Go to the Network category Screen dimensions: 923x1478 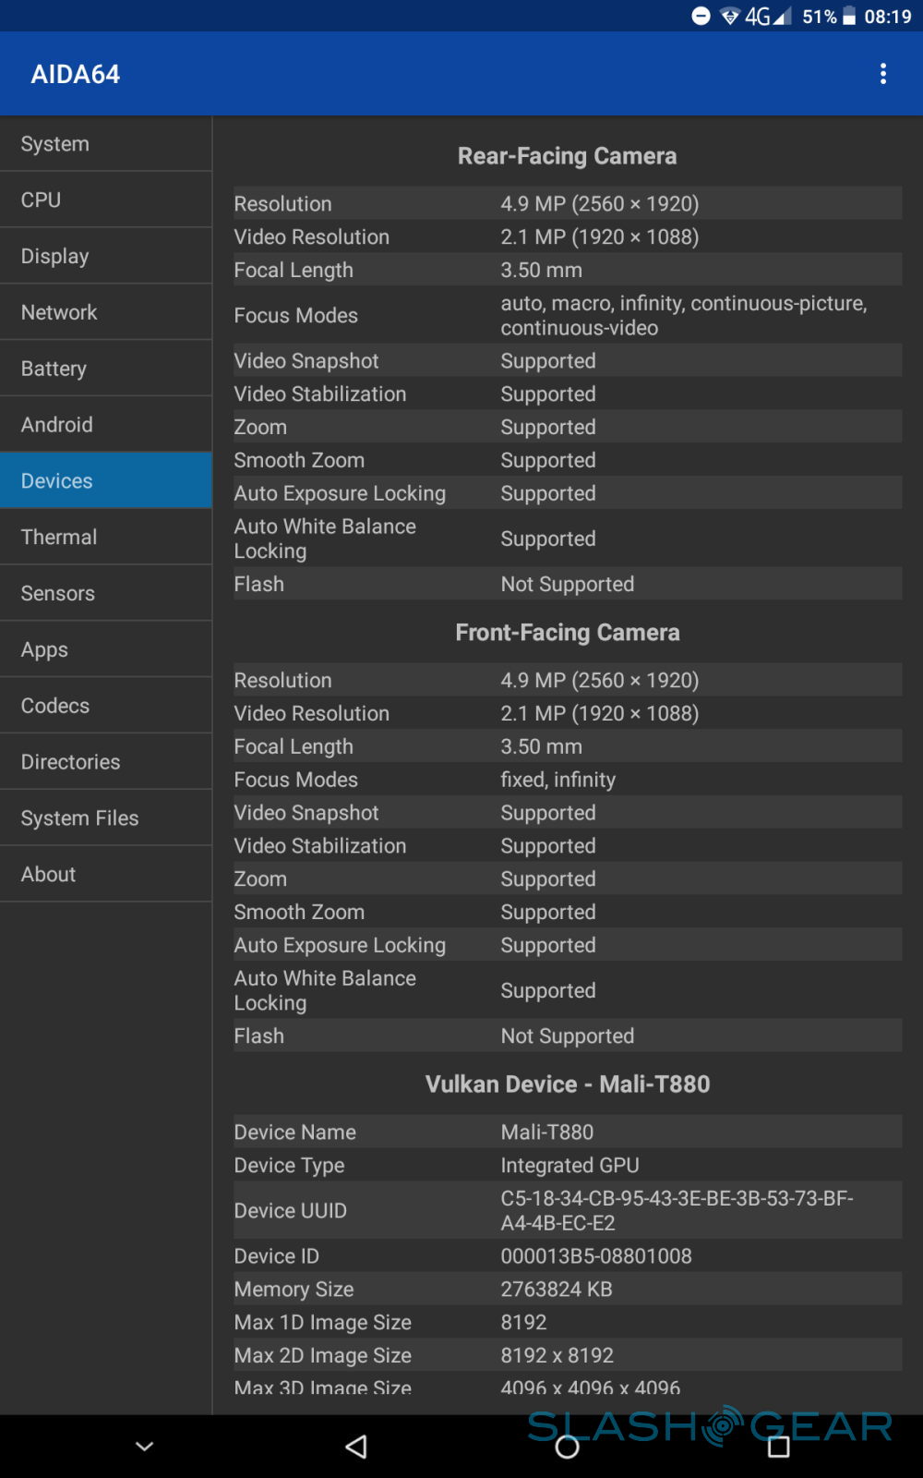pos(106,312)
